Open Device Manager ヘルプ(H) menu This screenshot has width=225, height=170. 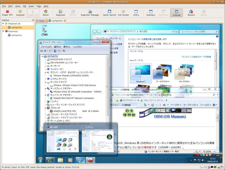click(77, 47)
